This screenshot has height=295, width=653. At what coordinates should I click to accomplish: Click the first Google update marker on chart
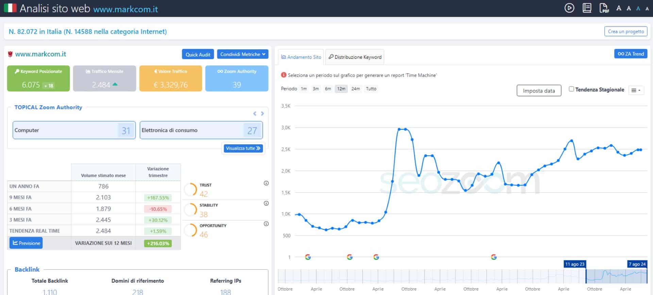[308, 257]
